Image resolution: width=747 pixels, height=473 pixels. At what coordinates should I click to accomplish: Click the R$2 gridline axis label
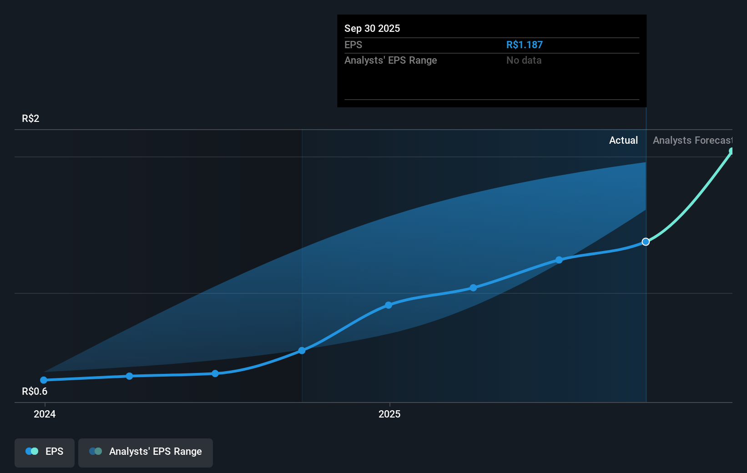30,118
